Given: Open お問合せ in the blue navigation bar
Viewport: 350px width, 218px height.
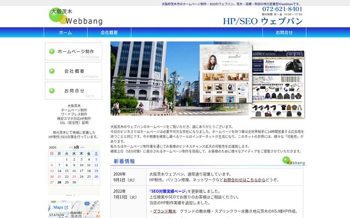Looking at the screenshot, I should (x=284, y=33).
